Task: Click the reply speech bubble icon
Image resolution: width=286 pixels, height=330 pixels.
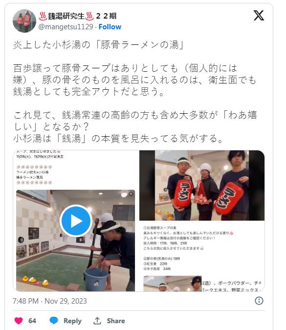Action: click(54, 321)
